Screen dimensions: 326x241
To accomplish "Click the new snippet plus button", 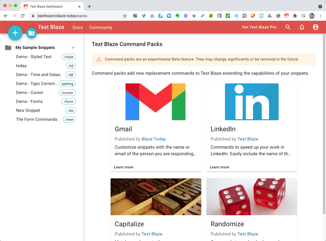I will pos(15,33).
